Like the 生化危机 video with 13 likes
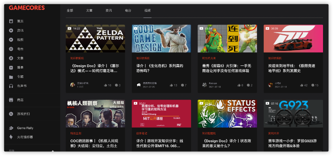 [171, 85]
